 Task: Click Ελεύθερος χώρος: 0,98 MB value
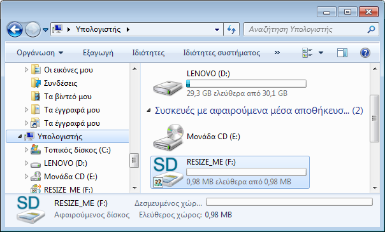tap(218, 215)
